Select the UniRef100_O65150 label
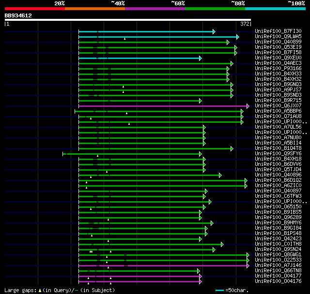This screenshot has height=294, width=310. coord(278,207)
